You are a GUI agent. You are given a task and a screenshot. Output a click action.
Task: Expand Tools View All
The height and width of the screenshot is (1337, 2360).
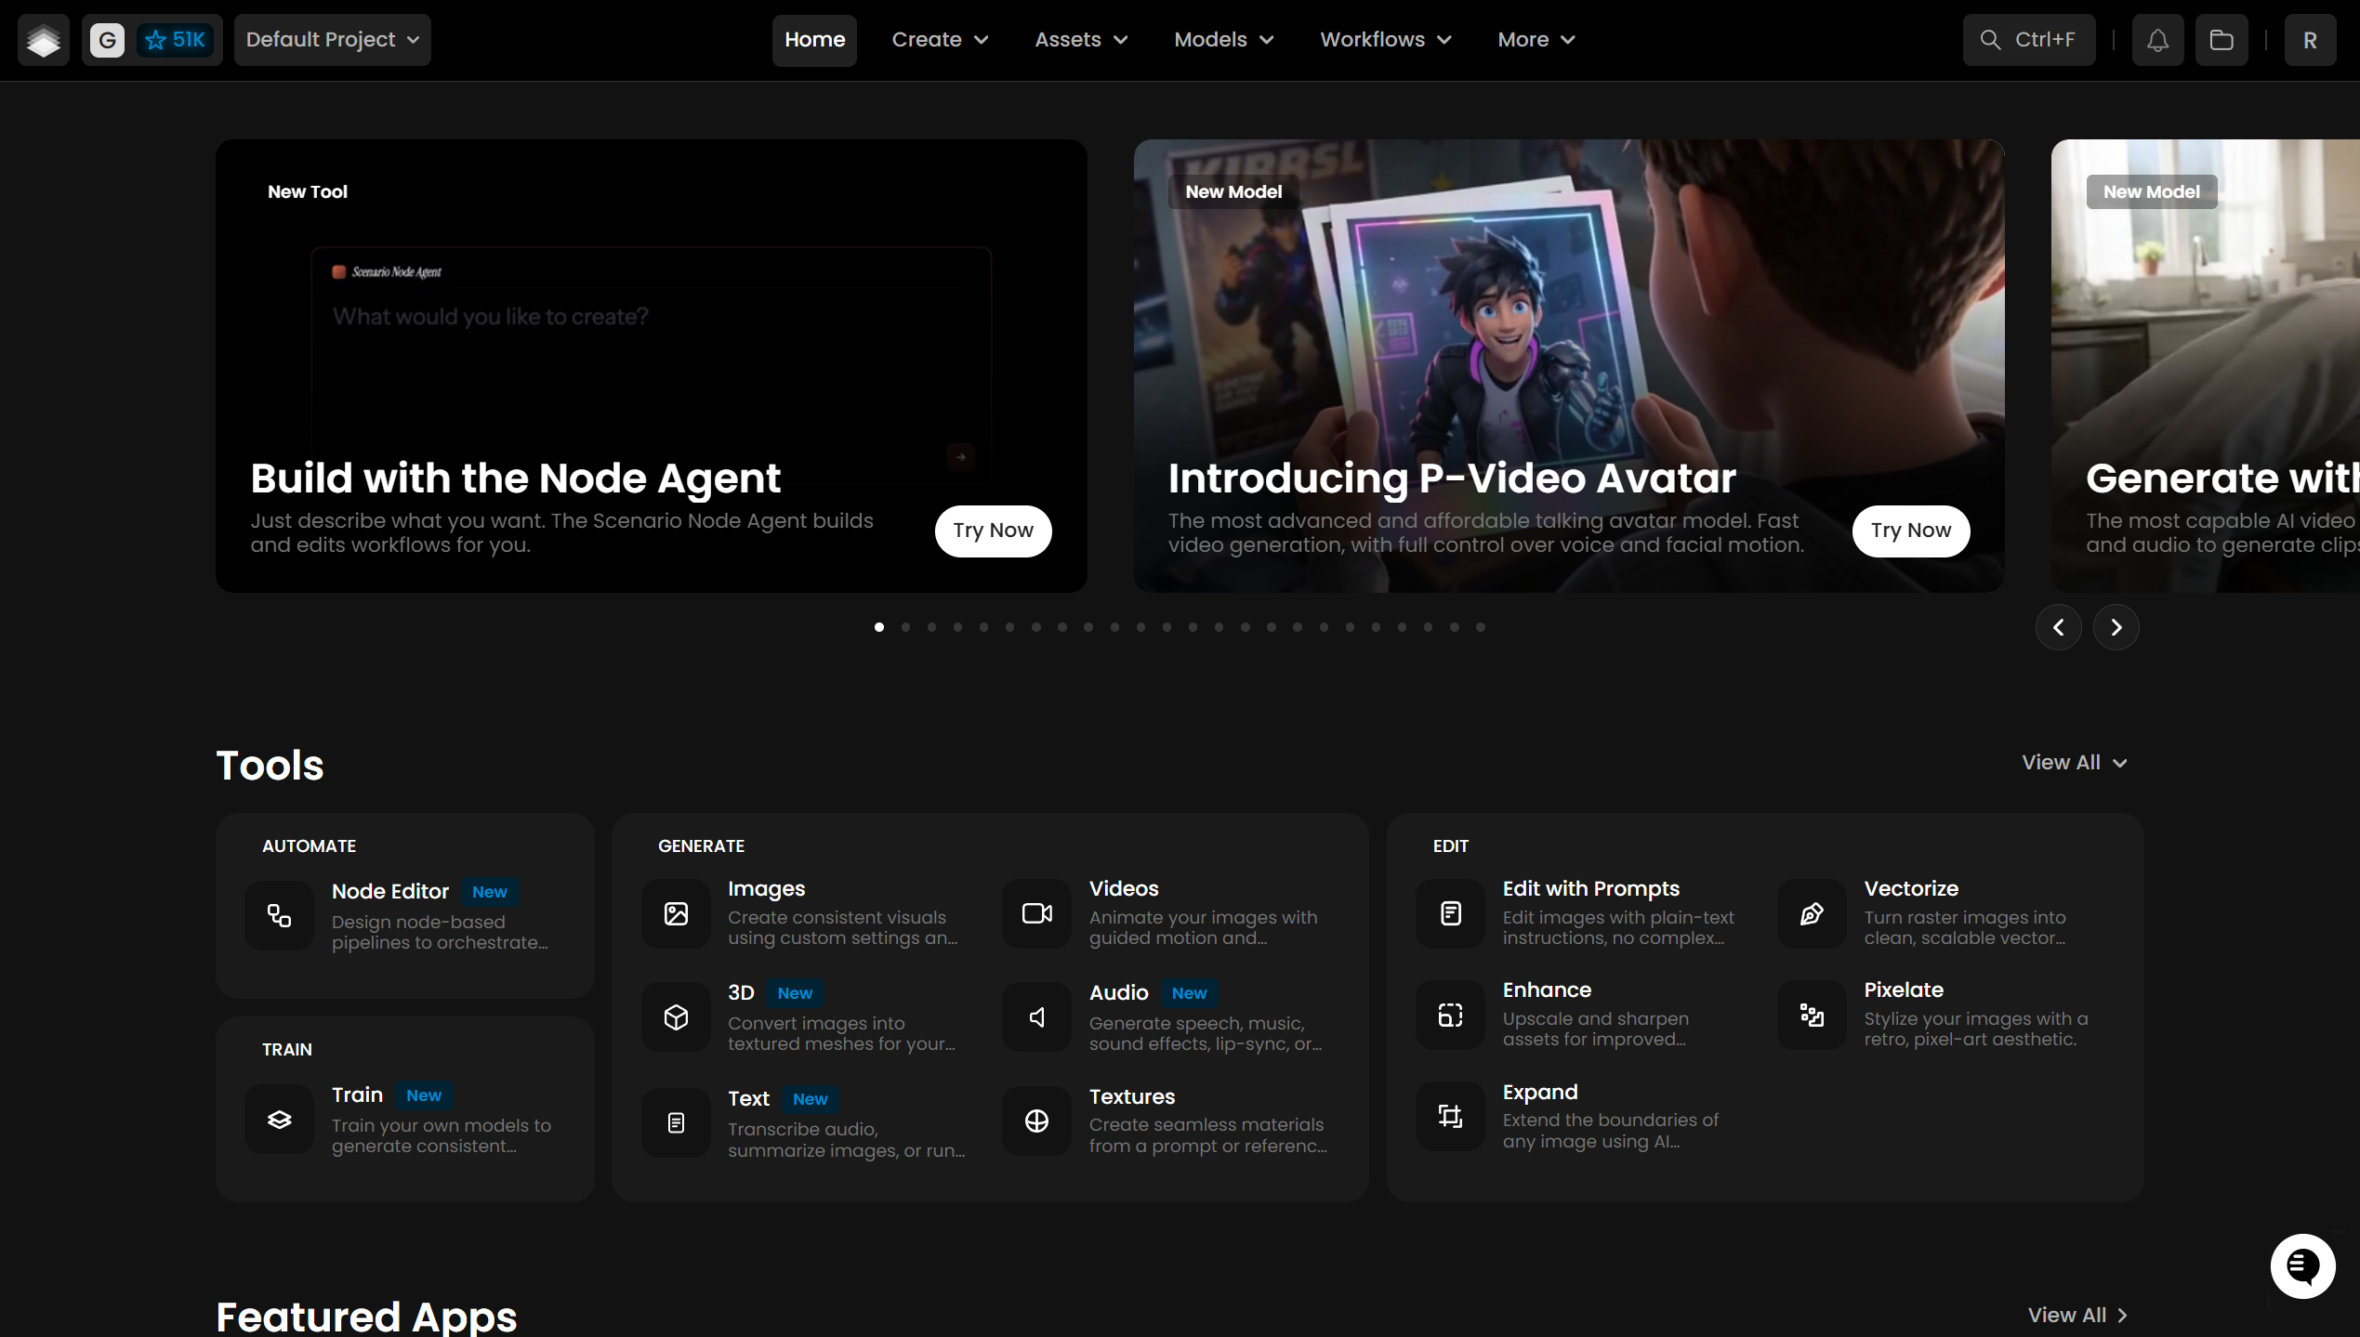click(x=2075, y=763)
